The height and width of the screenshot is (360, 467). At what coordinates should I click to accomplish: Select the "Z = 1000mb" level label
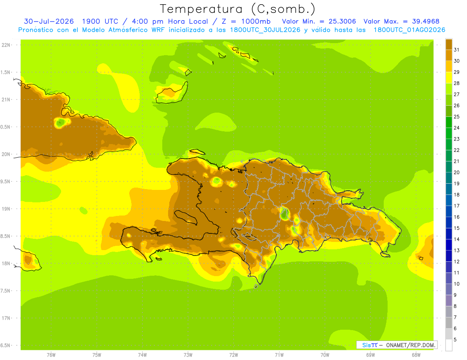coord(246,21)
